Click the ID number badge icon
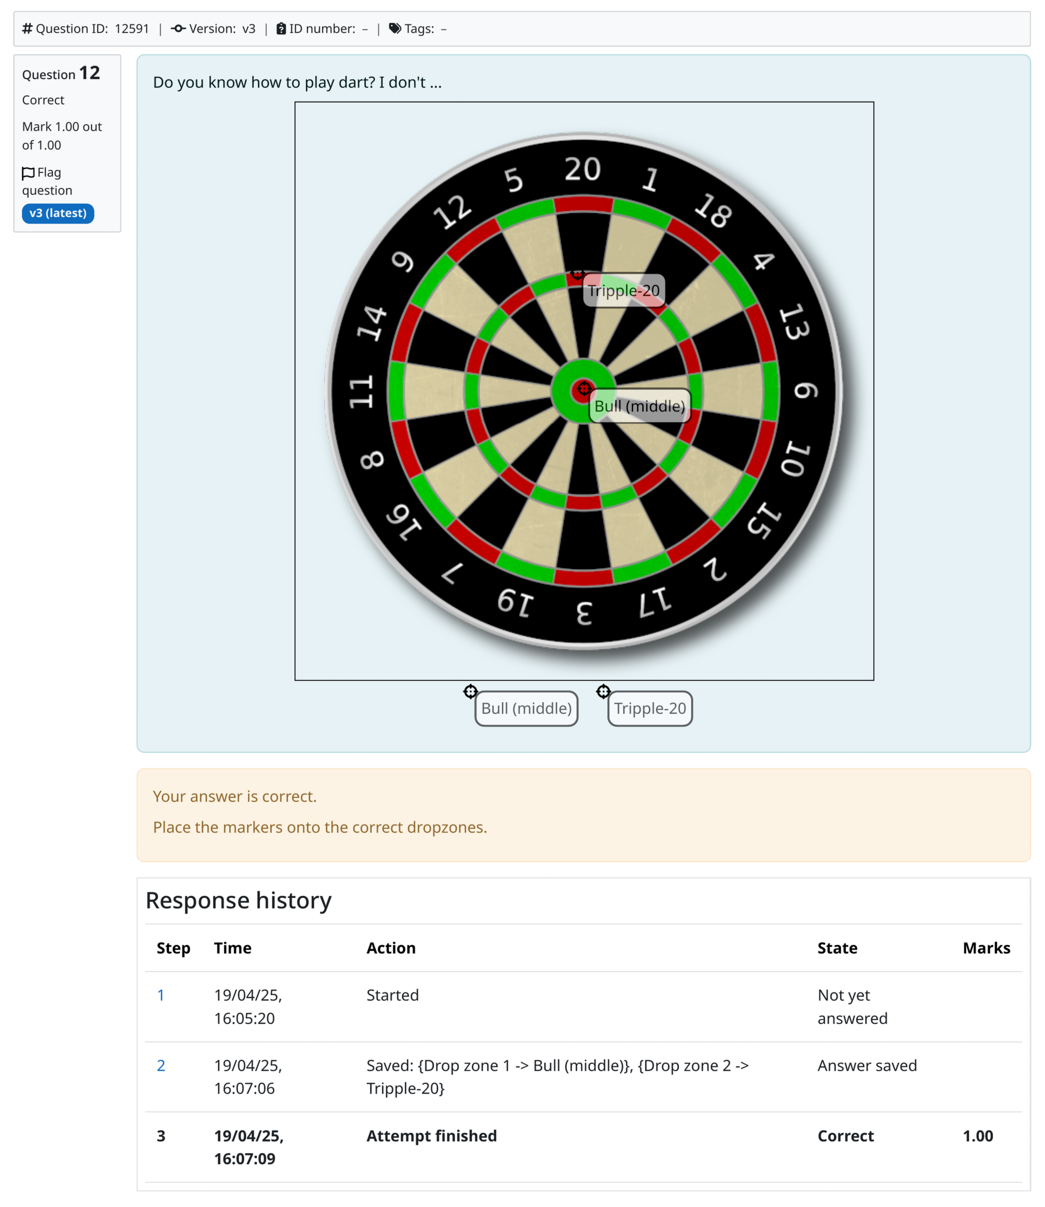Screen dimensions: 1045x1207 pyautogui.click(x=281, y=29)
